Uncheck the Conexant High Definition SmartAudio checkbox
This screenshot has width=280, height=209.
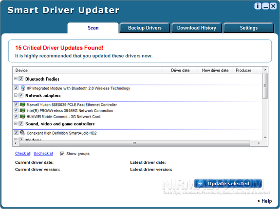click(16, 133)
